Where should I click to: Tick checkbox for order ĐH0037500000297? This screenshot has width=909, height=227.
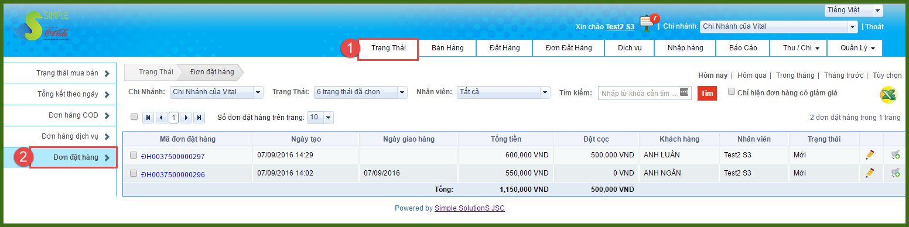pos(133,156)
